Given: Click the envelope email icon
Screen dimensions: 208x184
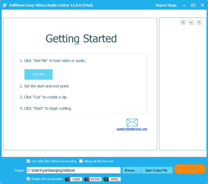Looking at the screenshot, I should pos(132,122).
